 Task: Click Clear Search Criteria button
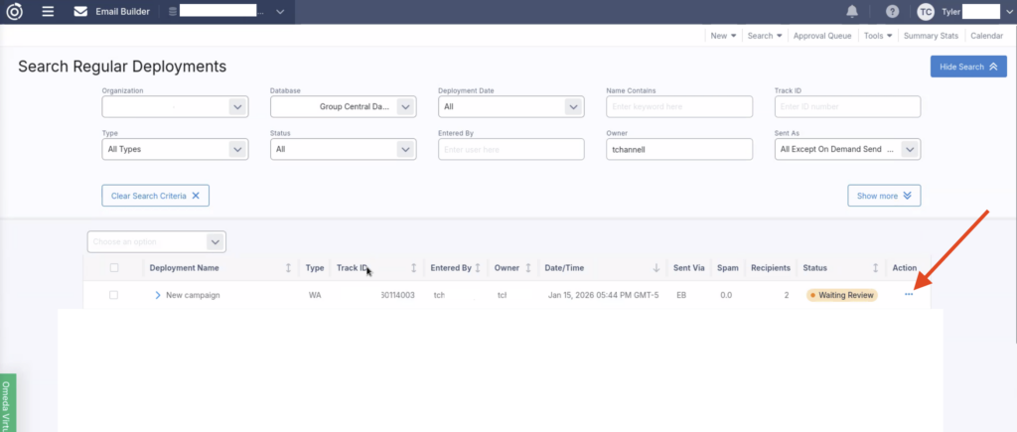click(155, 196)
